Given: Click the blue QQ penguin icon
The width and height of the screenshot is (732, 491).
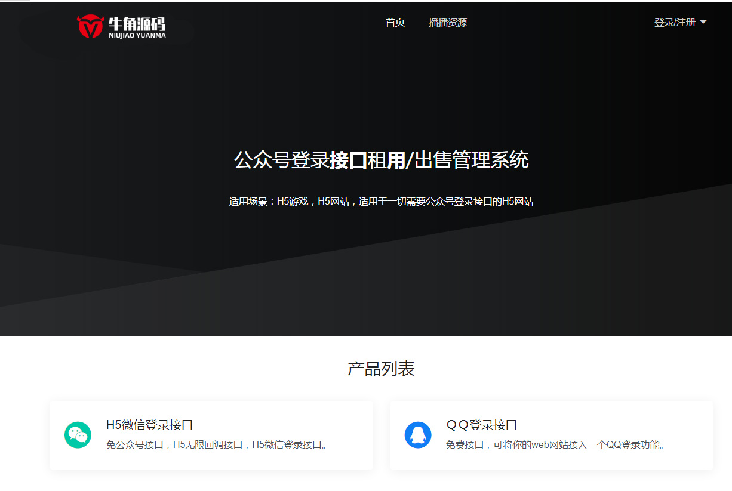Looking at the screenshot, I should (418, 435).
